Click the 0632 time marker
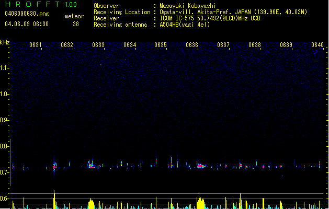329x209 pixels. 67,44
